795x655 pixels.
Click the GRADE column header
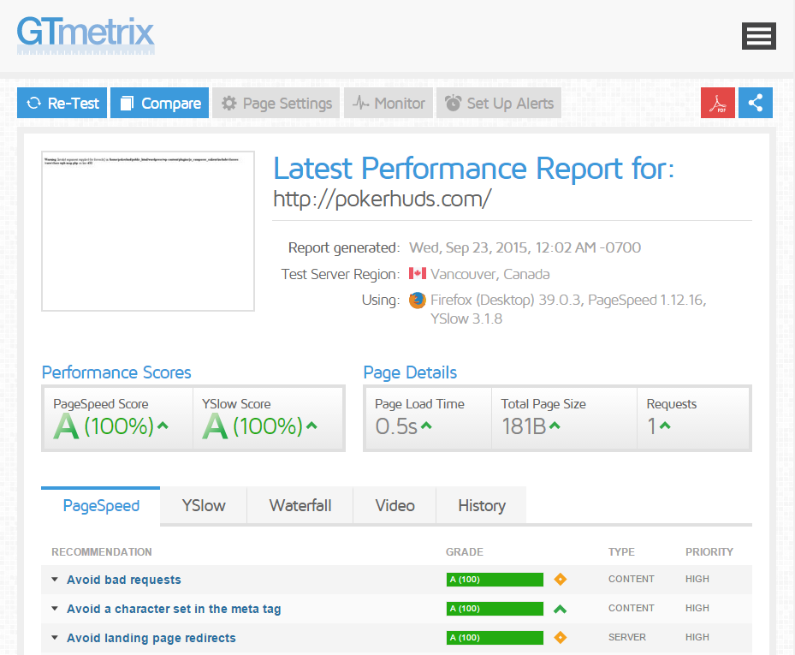tap(465, 552)
